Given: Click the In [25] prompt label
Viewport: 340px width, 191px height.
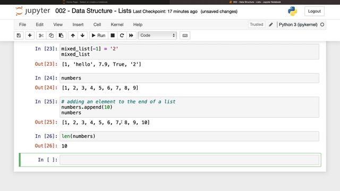Looking at the screenshot, I should point(46,102).
